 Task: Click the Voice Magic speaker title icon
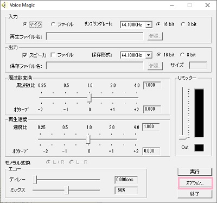point(4,5)
